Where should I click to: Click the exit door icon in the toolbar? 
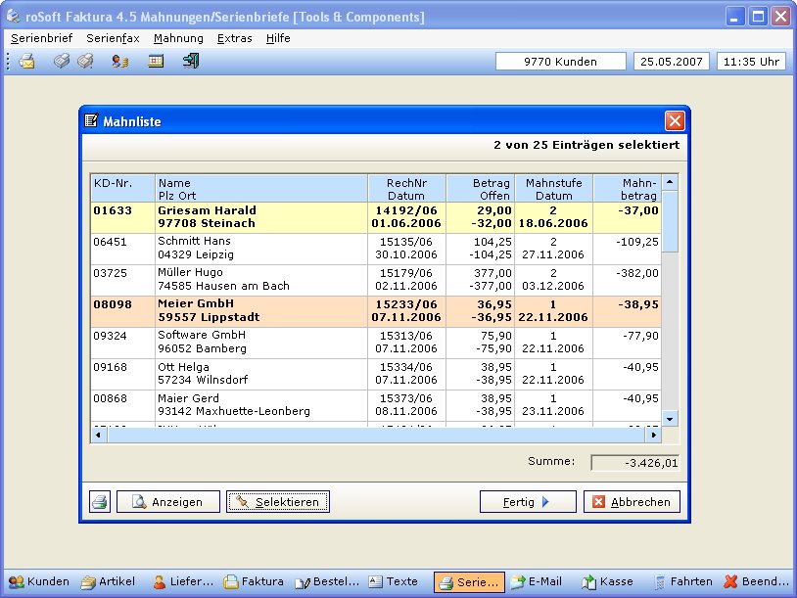click(x=191, y=62)
